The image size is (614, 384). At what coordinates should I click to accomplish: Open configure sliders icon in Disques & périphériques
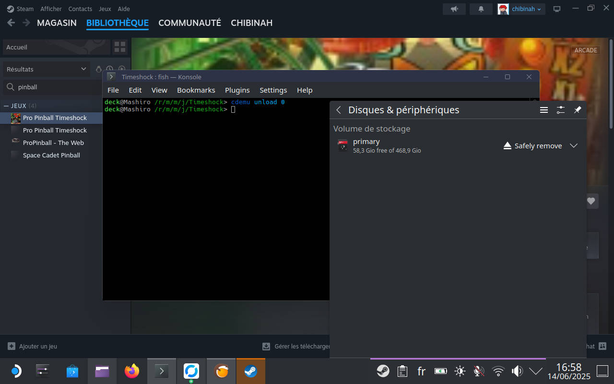[x=561, y=110]
